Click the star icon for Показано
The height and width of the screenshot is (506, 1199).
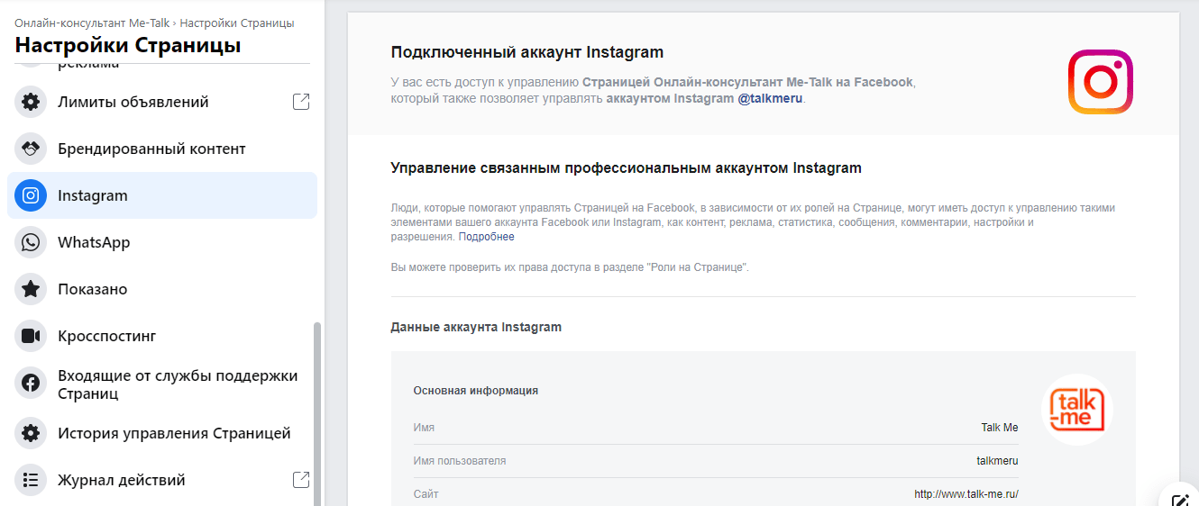(x=31, y=289)
